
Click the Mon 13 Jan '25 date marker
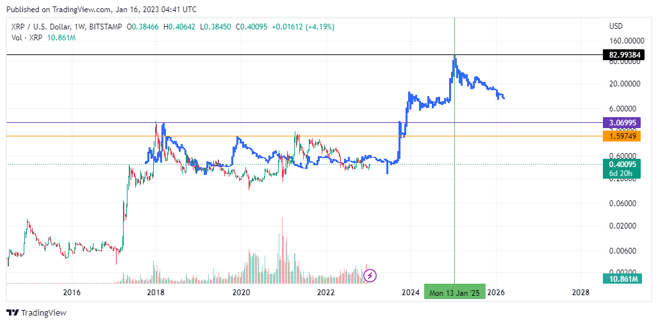point(454,292)
